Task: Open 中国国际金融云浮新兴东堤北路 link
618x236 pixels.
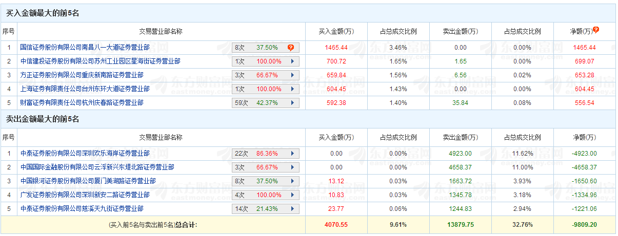Action: (97, 167)
